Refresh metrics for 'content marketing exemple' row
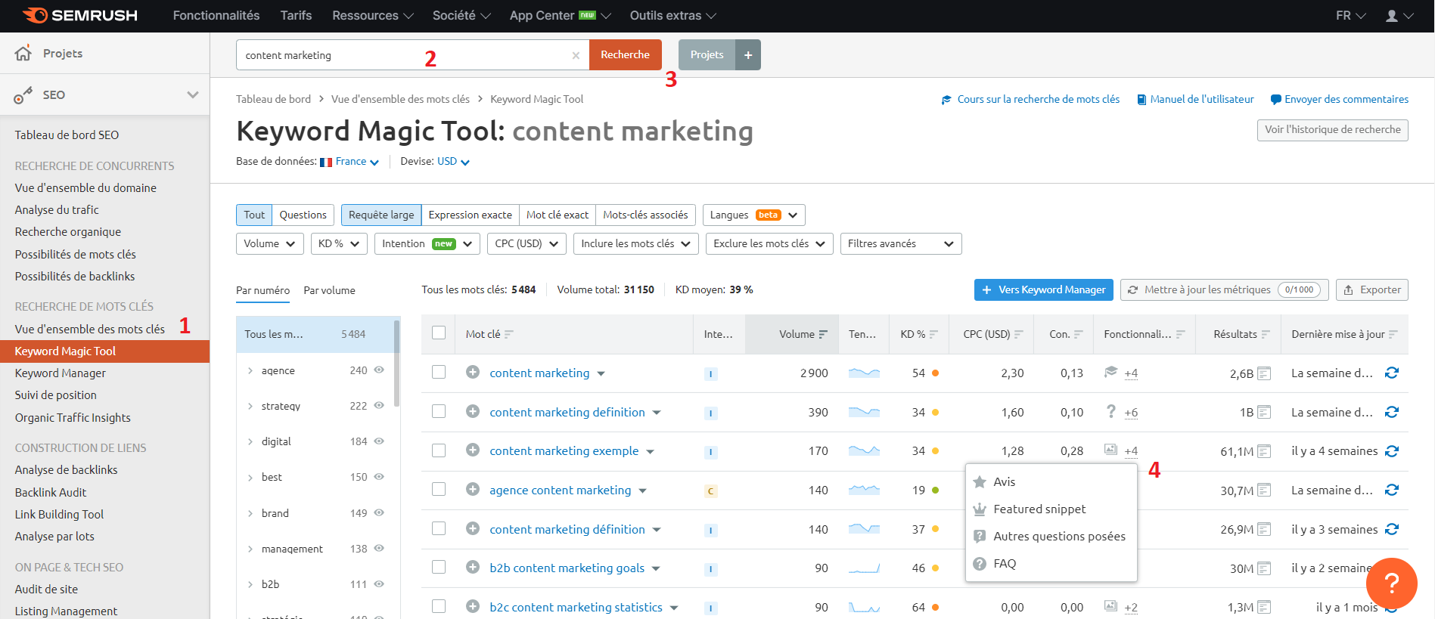 (1392, 450)
